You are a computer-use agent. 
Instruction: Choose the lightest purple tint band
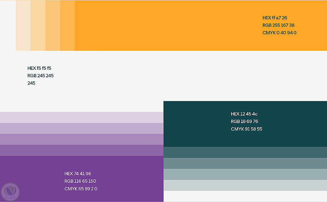(x=81, y=117)
